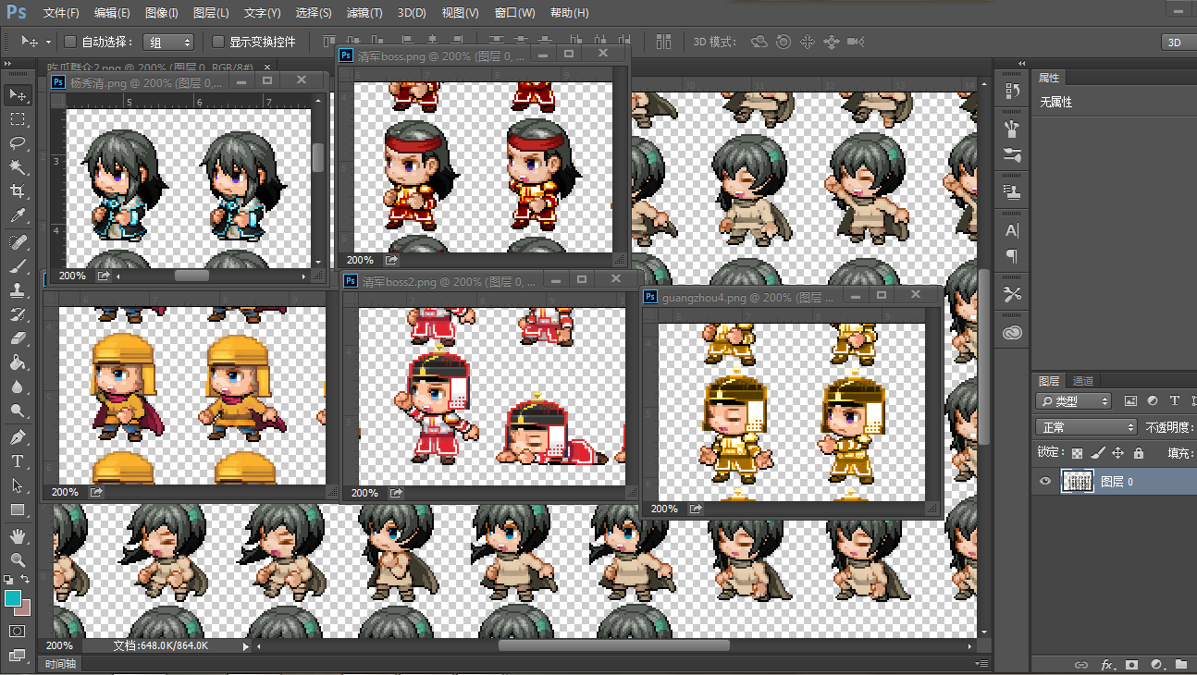
Task: Click the 时间轴 panel tab
Action: 61,664
